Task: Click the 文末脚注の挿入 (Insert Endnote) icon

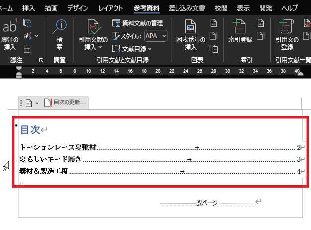Action: tap(27, 23)
